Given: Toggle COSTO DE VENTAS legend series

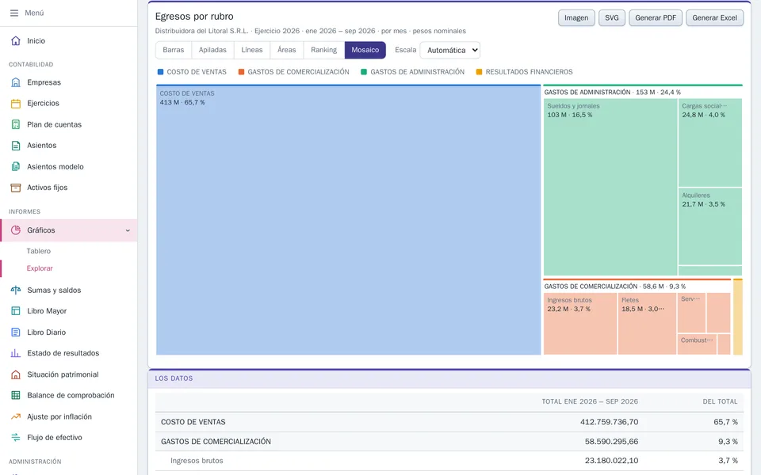Looking at the screenshot, I should tap(192, 72).
